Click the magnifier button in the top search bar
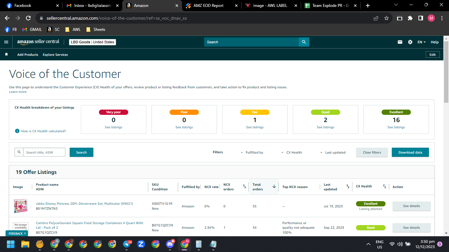This screenshot has height=252, width=449. tap(304, 42)
